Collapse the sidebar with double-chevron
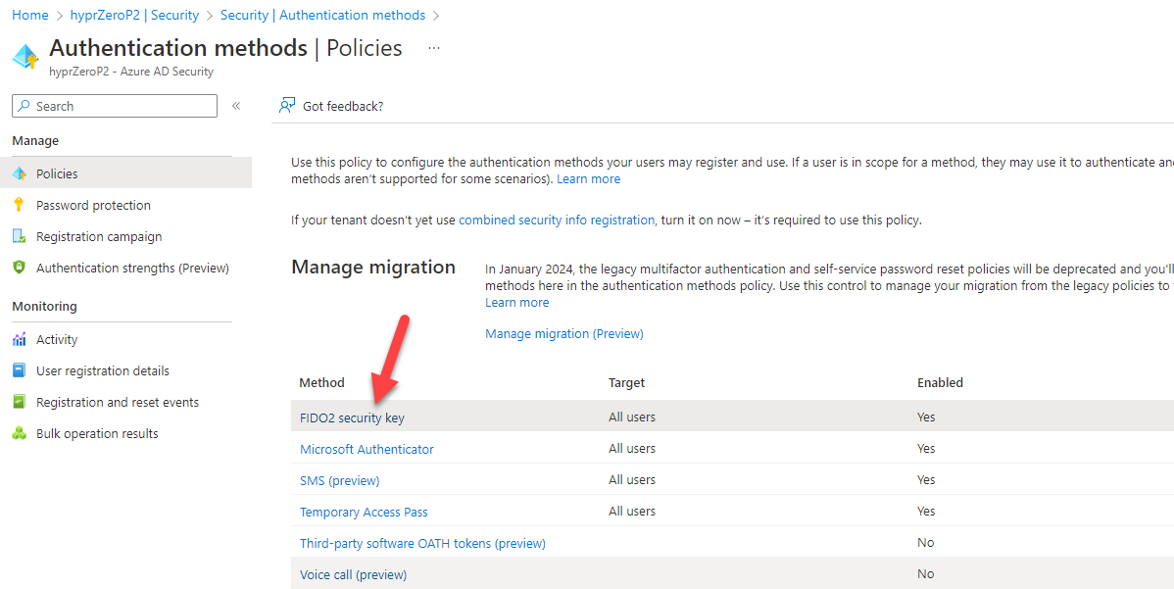The height and width of the screenshot is (589, 1174). 236,106
